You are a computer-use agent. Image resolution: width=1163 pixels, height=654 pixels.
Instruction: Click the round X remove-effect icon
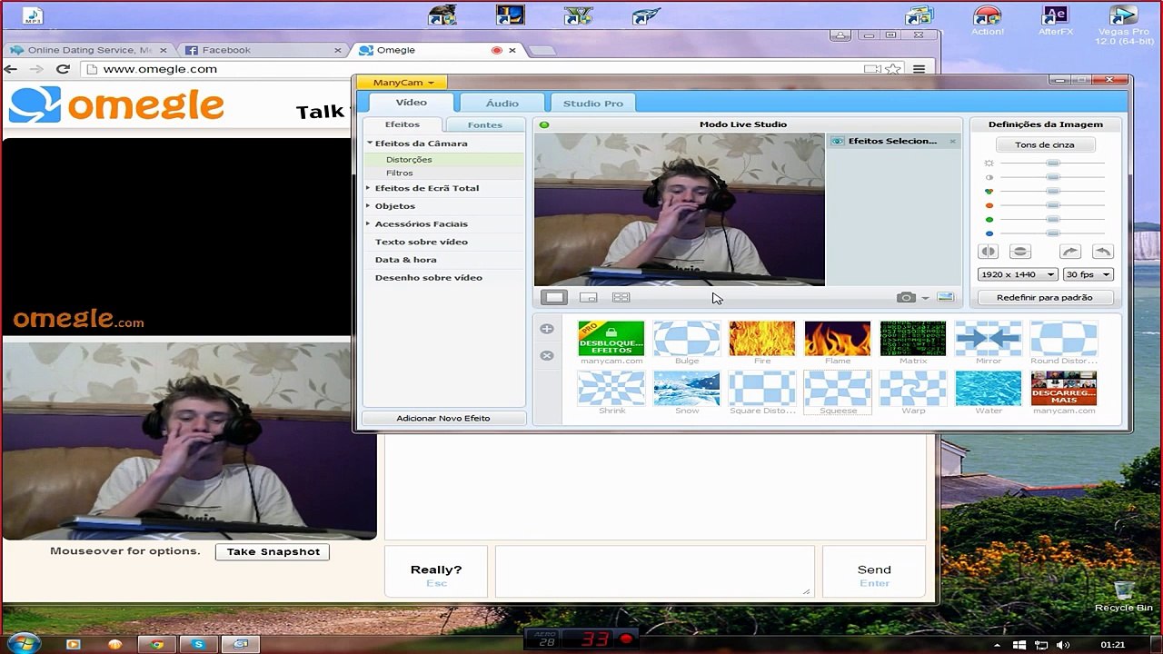click(547, 355)
